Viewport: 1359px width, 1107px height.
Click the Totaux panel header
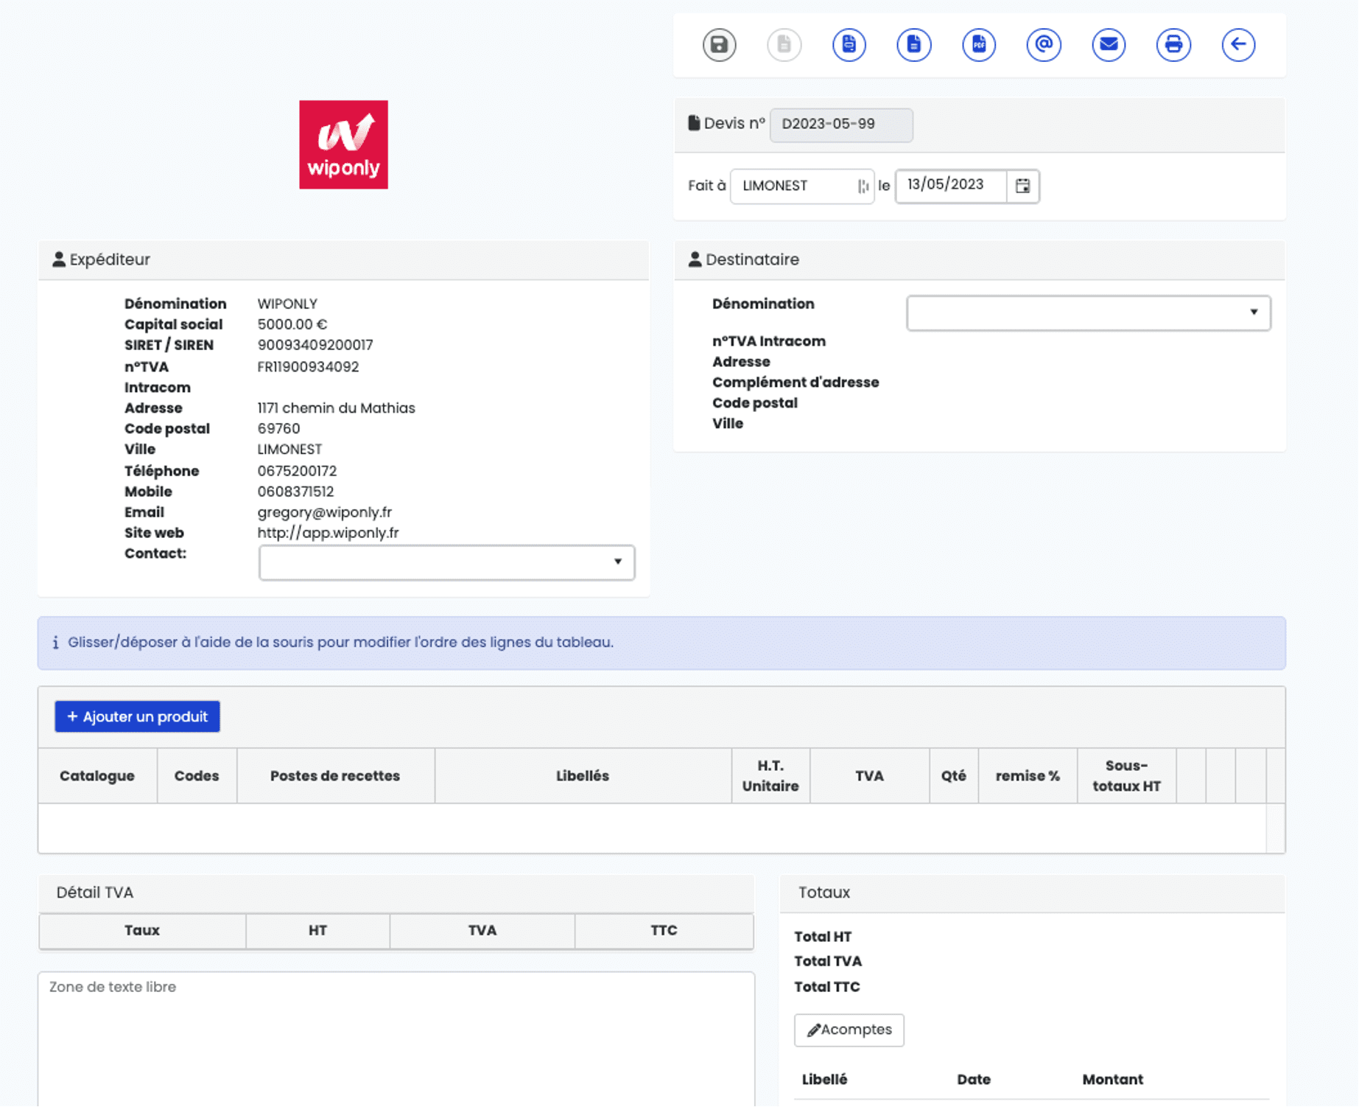click(1033, 893)
